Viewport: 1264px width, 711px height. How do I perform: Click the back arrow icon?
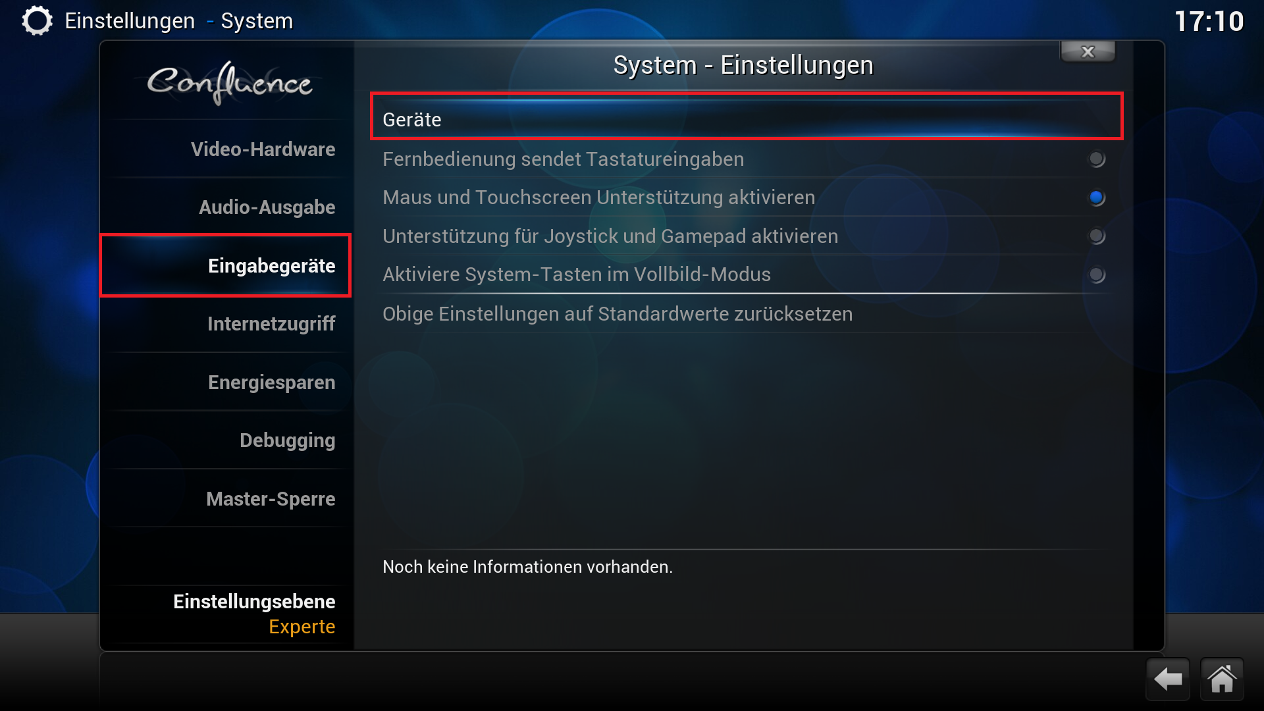[x=1168, y=679]
